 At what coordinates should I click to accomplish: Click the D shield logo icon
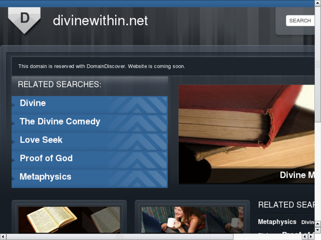(24, 20)
